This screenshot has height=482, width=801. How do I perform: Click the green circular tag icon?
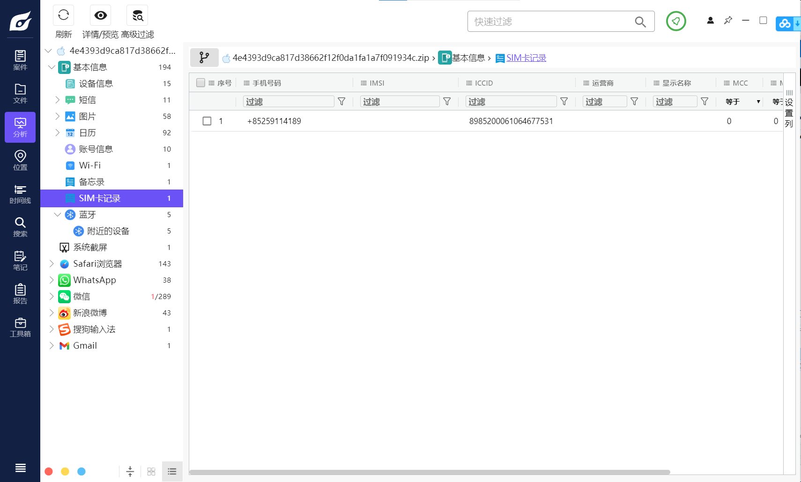[676, 21]
